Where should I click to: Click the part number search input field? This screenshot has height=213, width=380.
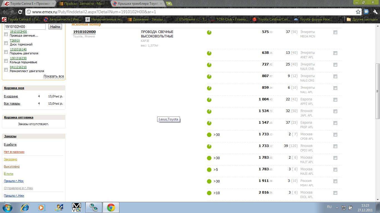point(25,27)
